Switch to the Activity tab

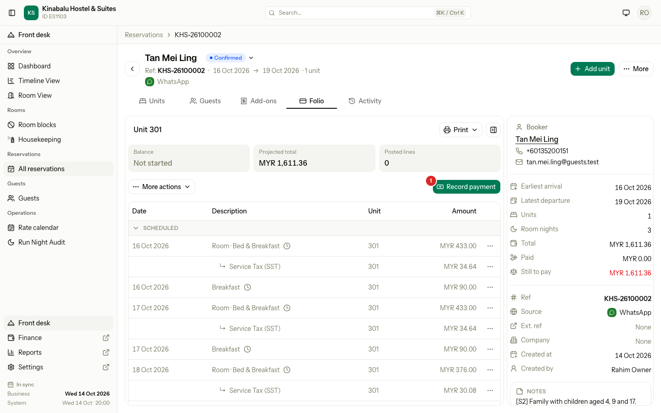pos(365,101)
